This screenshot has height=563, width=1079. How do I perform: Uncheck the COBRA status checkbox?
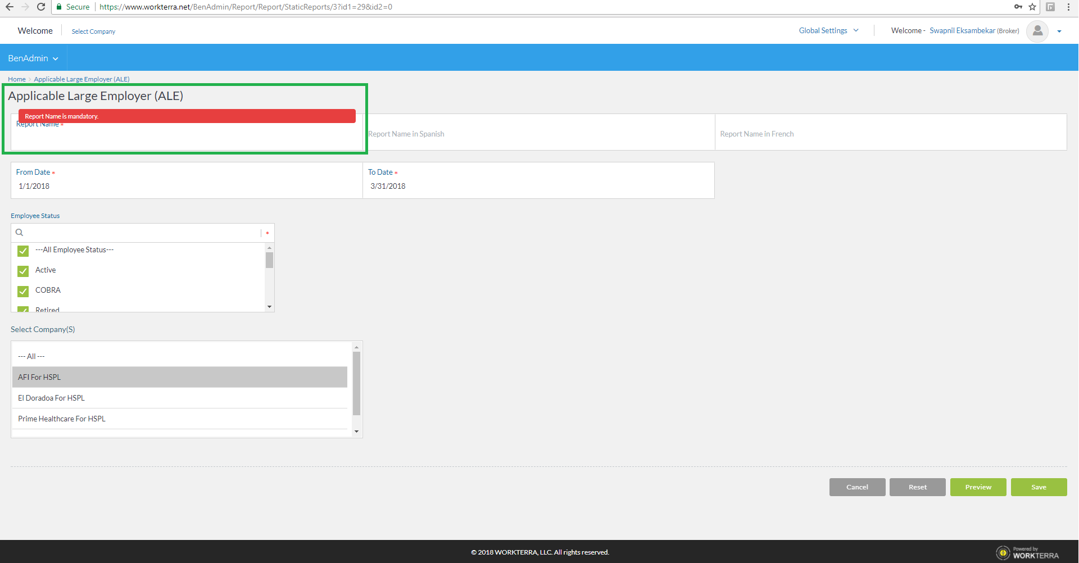point(23,291)
